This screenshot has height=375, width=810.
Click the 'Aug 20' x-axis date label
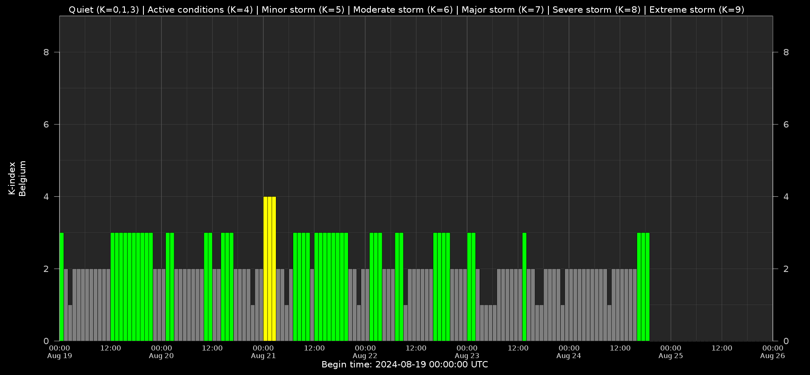click(161, 356)
